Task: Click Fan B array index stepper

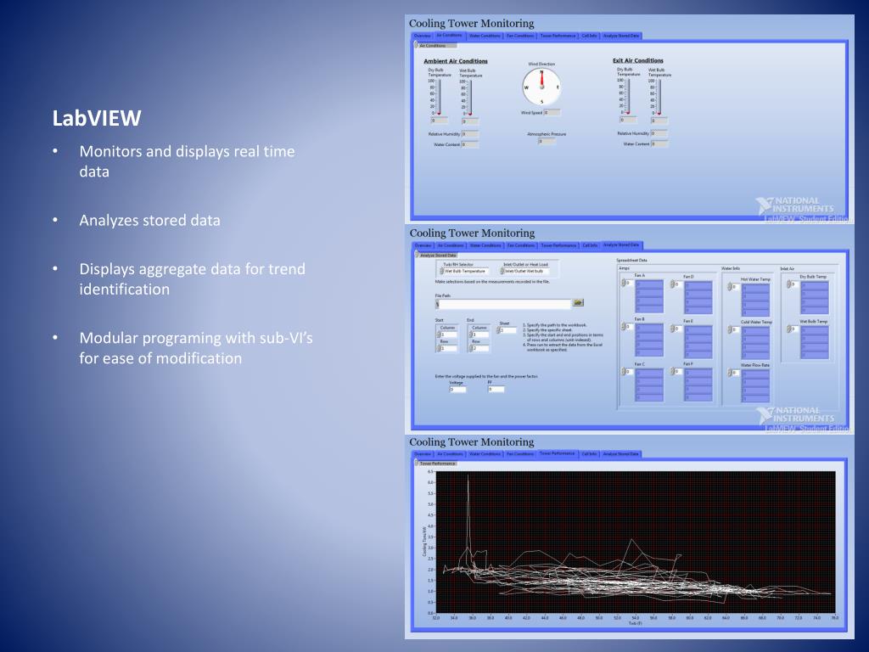Action: (x=624, y=327)
